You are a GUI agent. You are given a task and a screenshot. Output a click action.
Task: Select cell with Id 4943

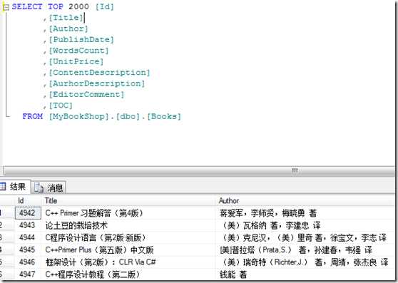click(x=28, y=225)
